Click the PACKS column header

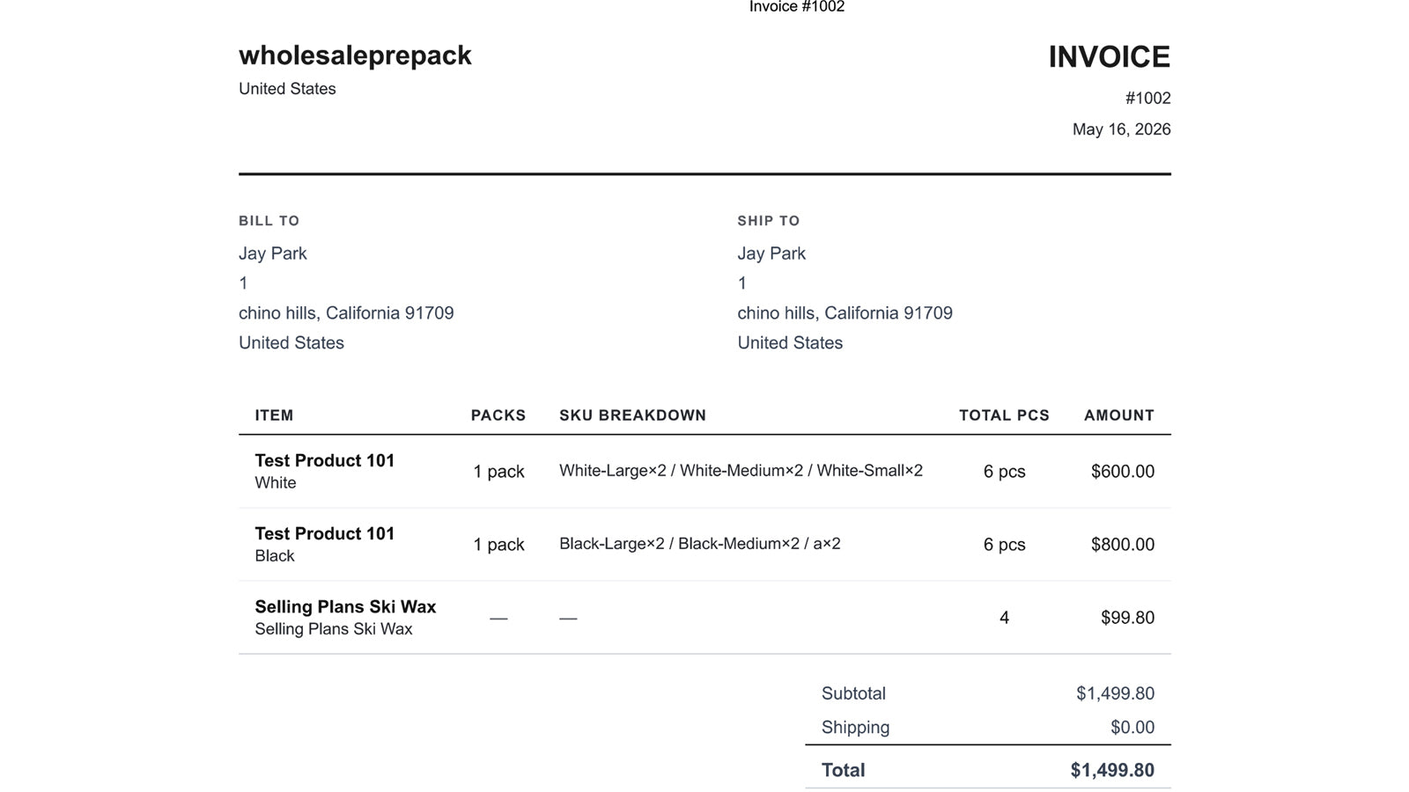tap(498, 415)
